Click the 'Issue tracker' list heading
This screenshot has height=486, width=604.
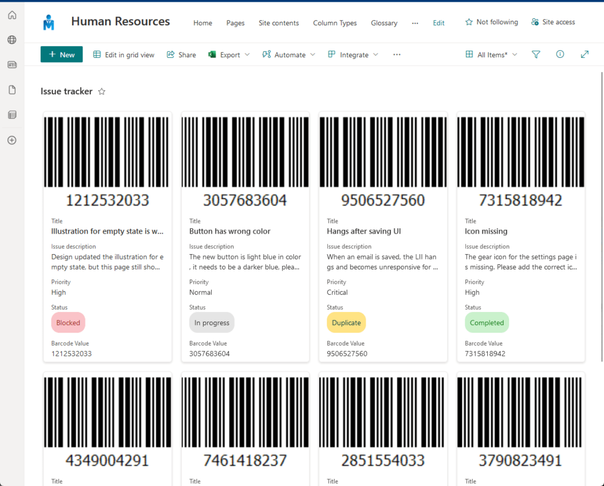click(67, 91)
